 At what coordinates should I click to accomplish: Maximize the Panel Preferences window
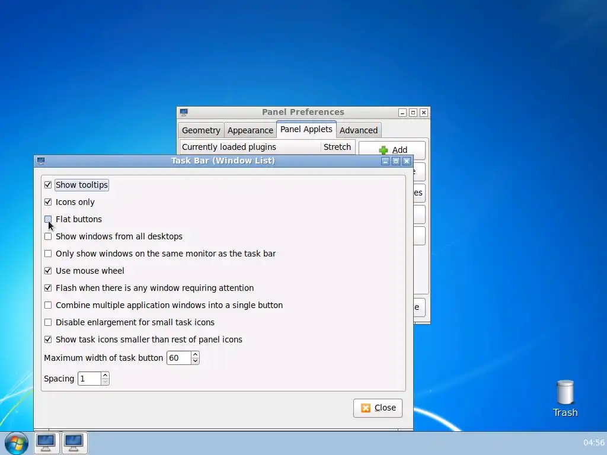point(413,113)
